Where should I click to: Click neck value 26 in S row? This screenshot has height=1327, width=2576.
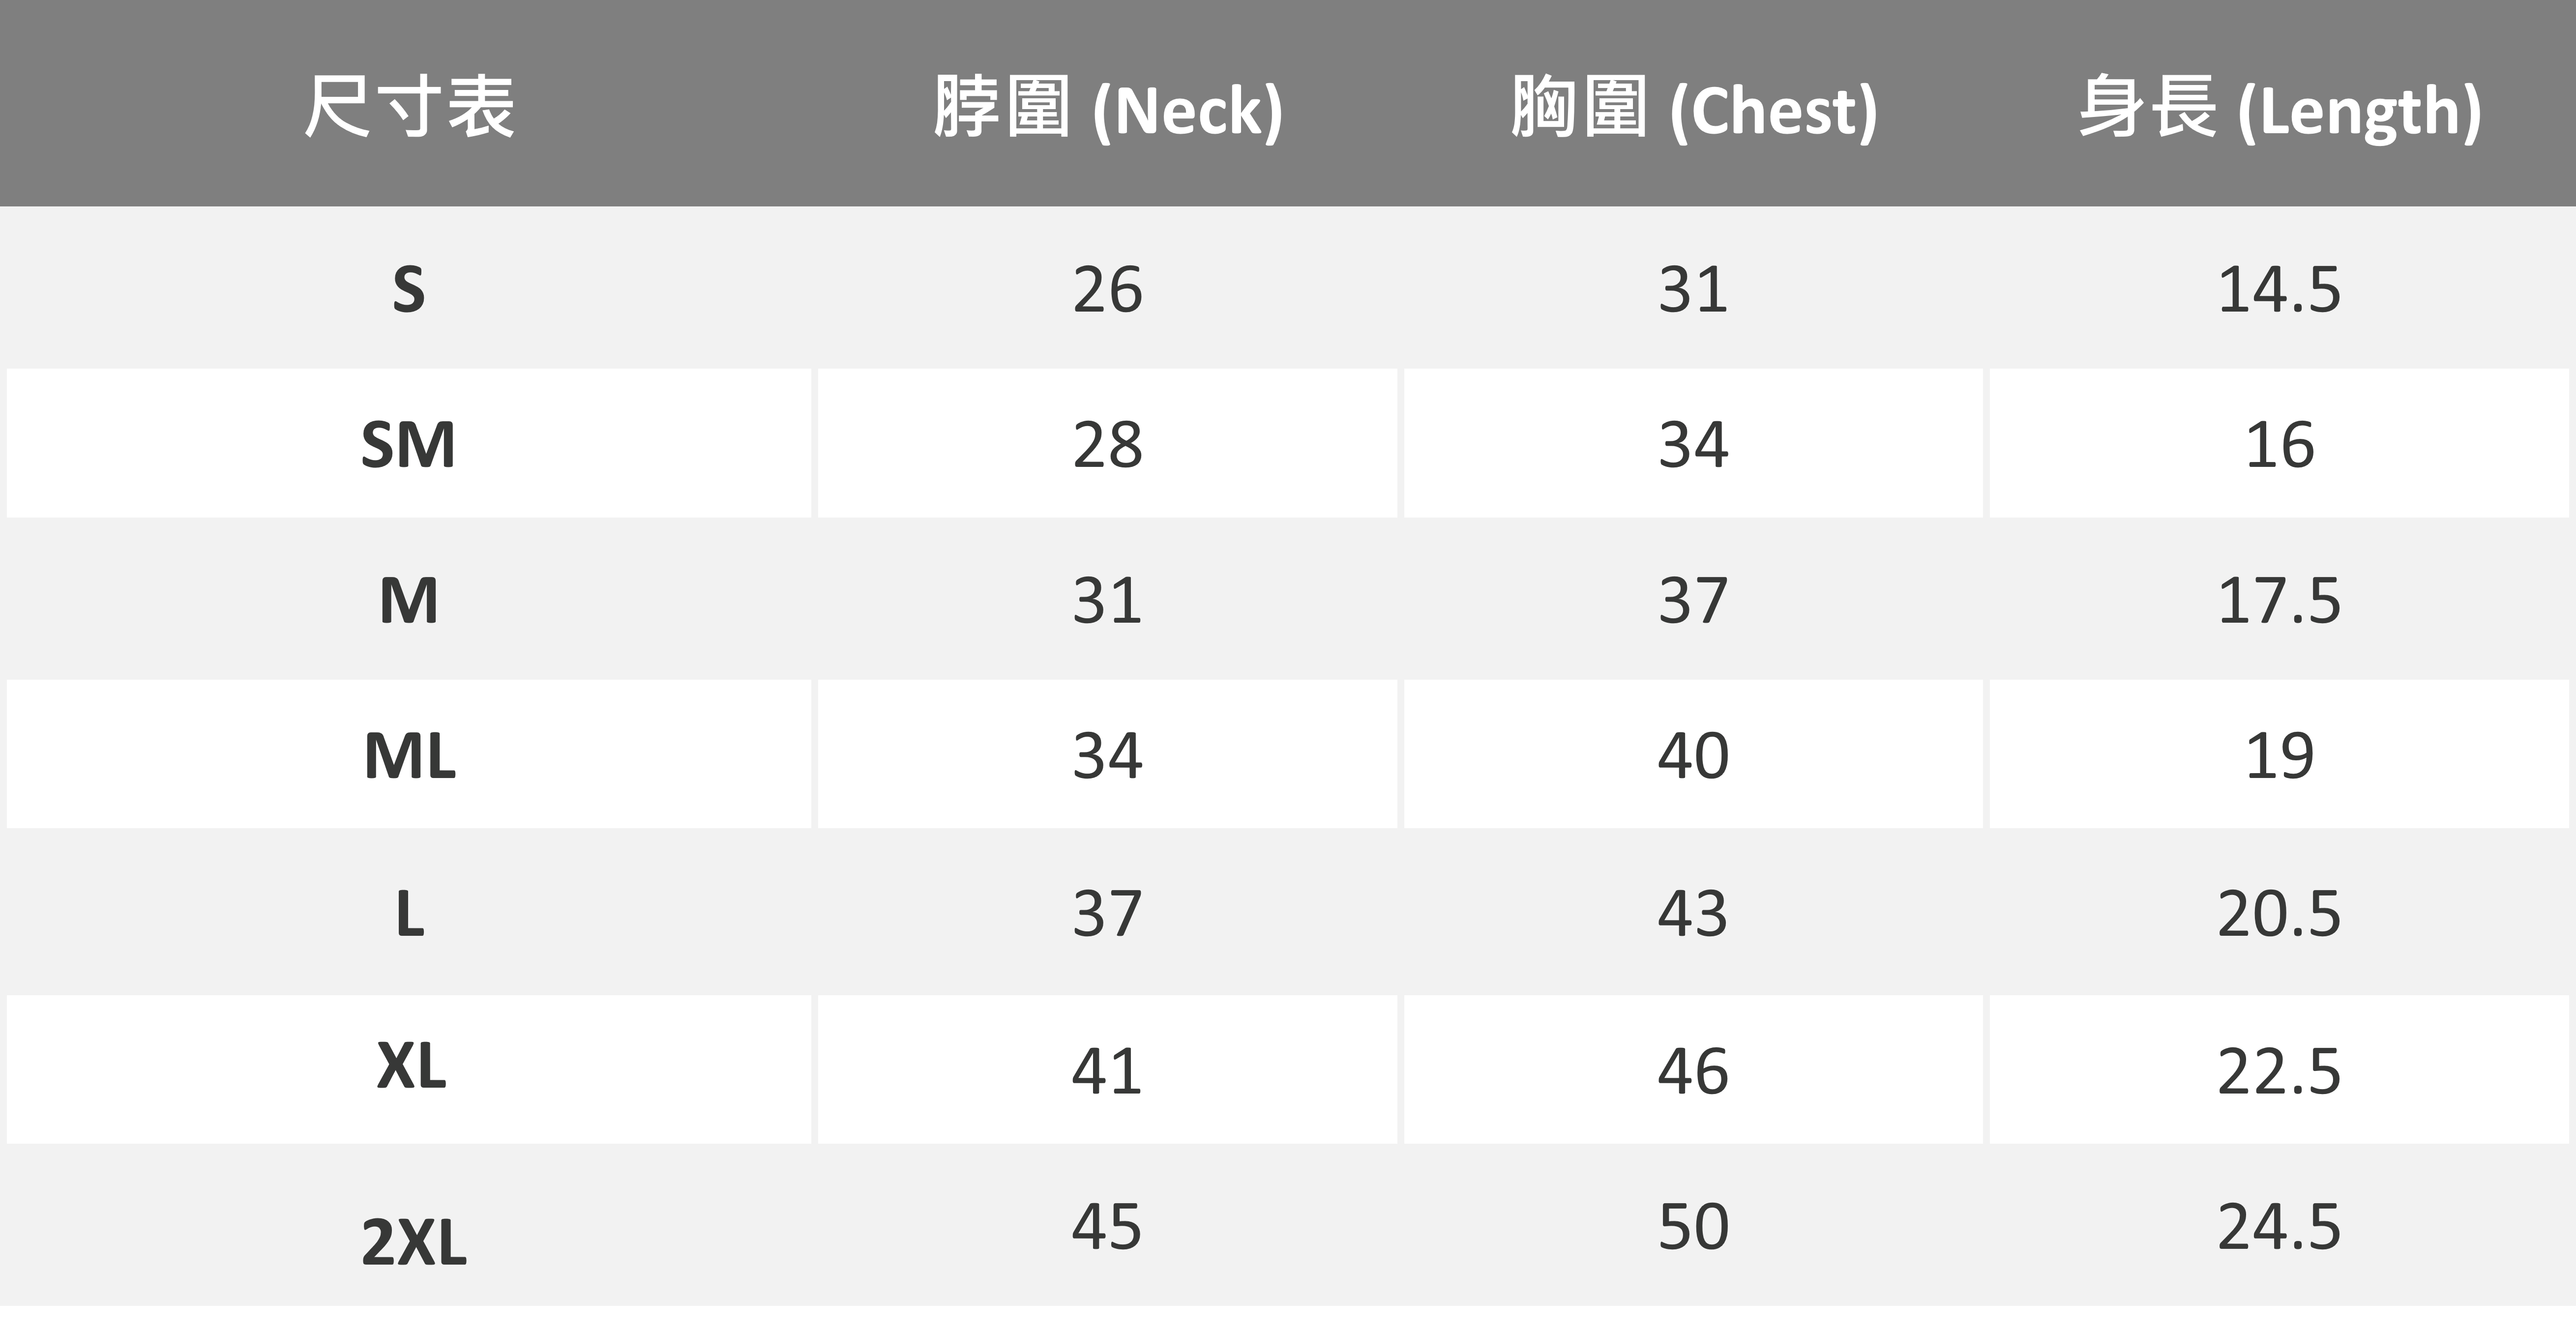point(1107,290)
